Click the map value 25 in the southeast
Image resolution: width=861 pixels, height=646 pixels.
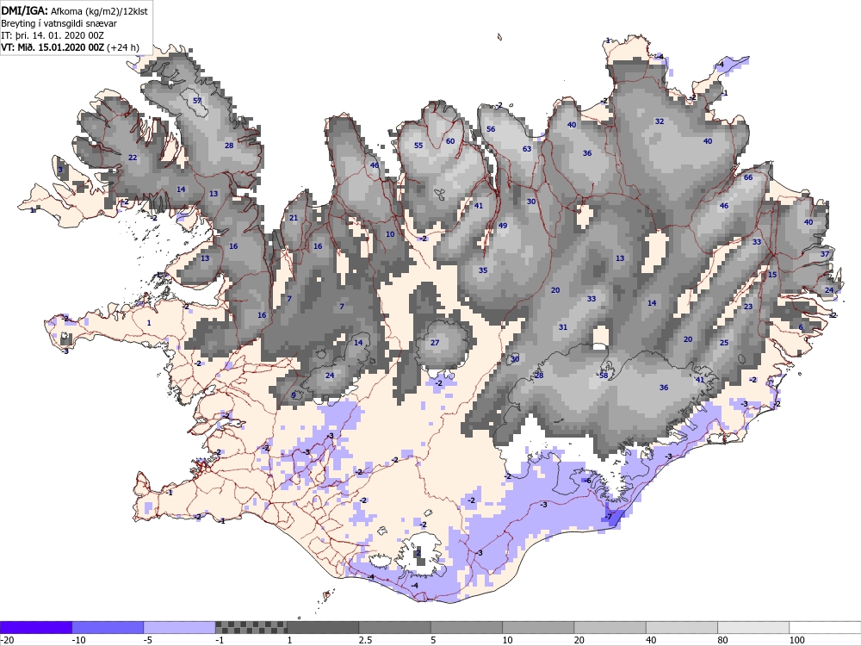click(724, 343)
